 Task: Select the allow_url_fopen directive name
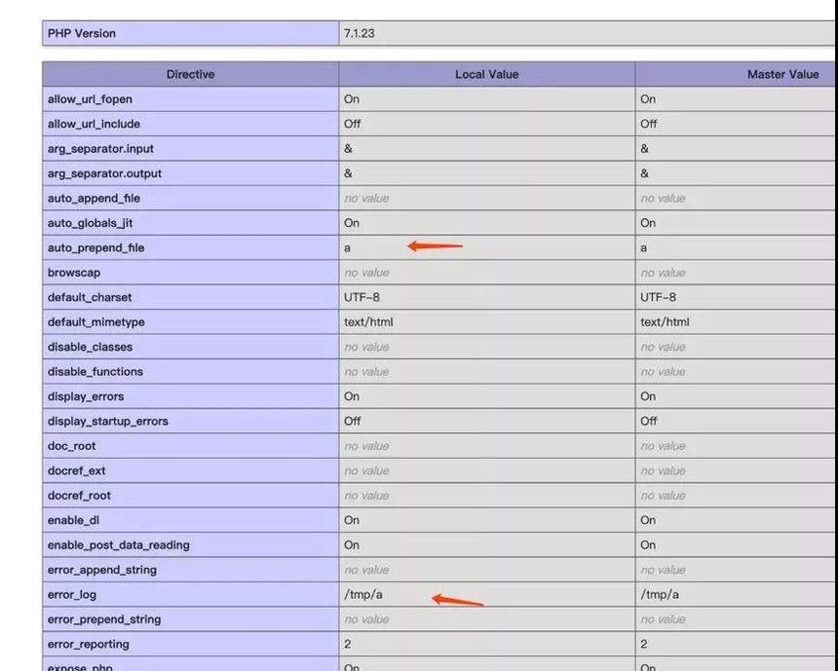[90, 99]
